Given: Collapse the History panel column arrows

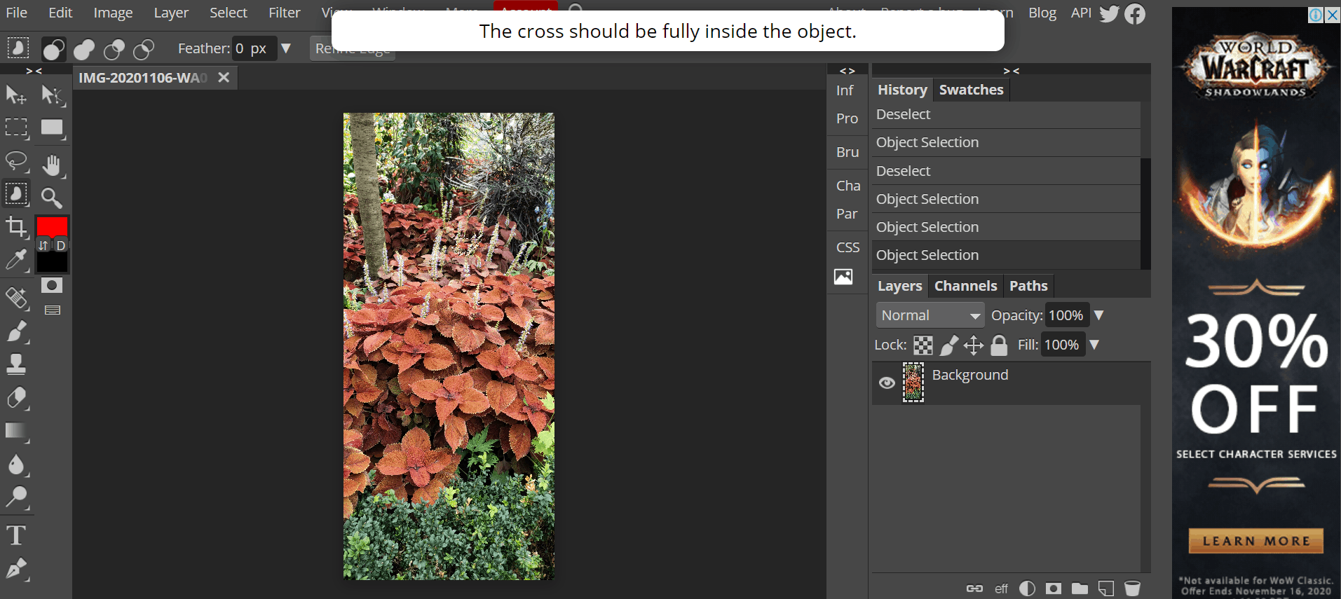Looking at the screenshot, I should pos(1011,71).
